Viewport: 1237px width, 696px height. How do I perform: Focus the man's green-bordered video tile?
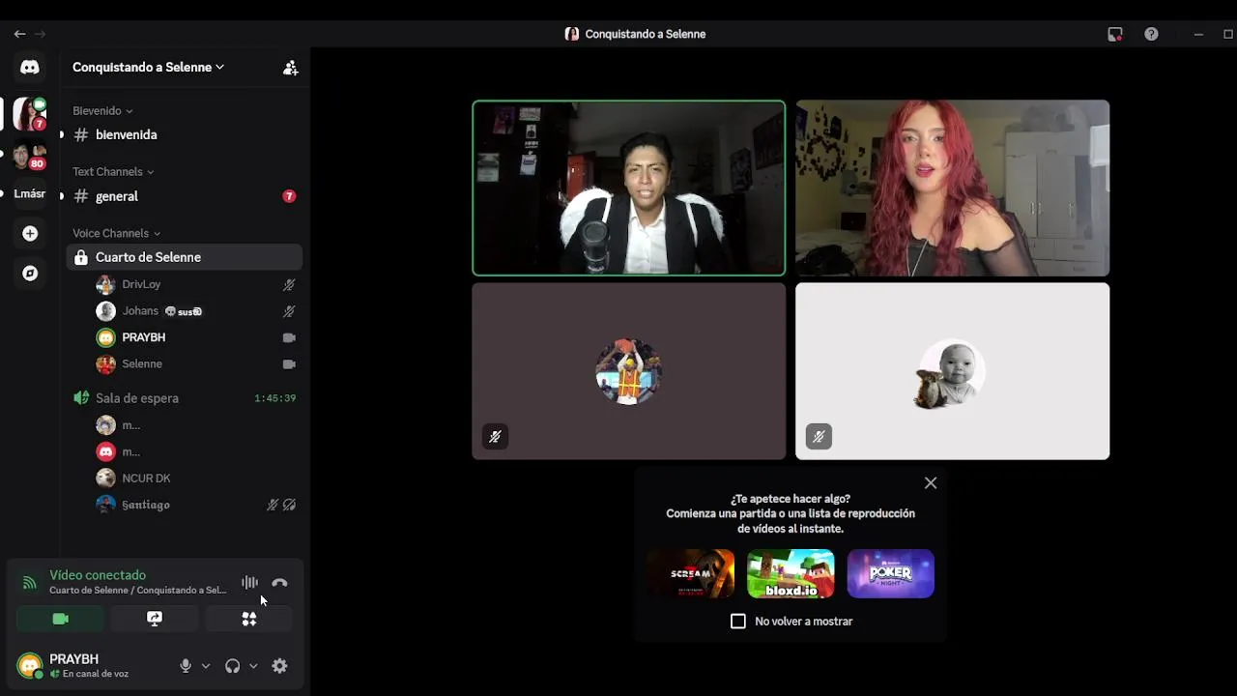tap(629, 188)
